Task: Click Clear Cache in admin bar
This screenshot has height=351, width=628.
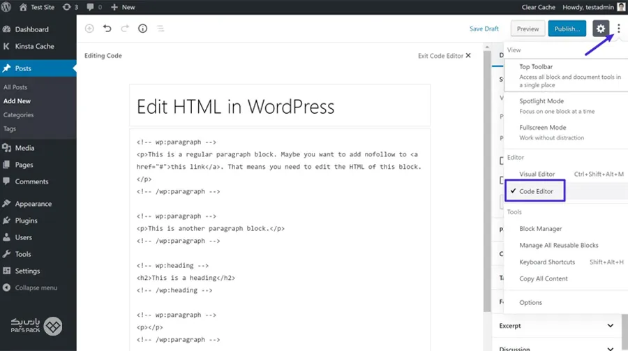Action: point(538,7)
